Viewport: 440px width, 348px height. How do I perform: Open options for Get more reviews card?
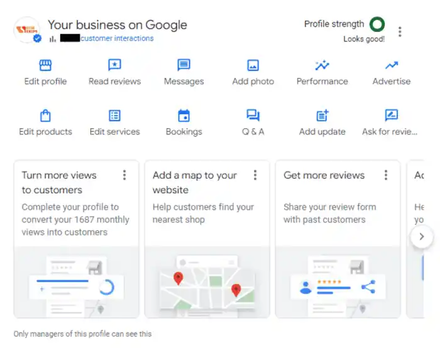pyautogui.click(x=386, y=175)
